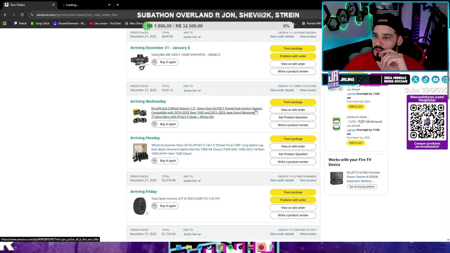
Task: Click Dynofit wheel spacers product thumbnail
Action: point(140,116)
